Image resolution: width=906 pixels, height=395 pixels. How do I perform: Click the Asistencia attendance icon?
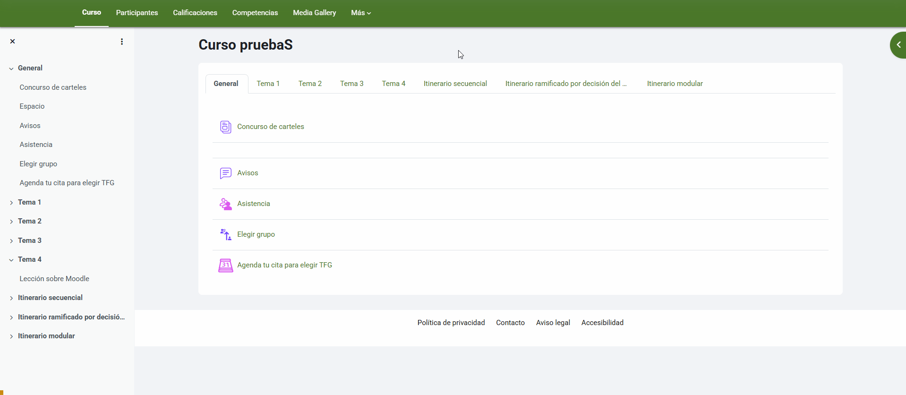coord(225,204)
